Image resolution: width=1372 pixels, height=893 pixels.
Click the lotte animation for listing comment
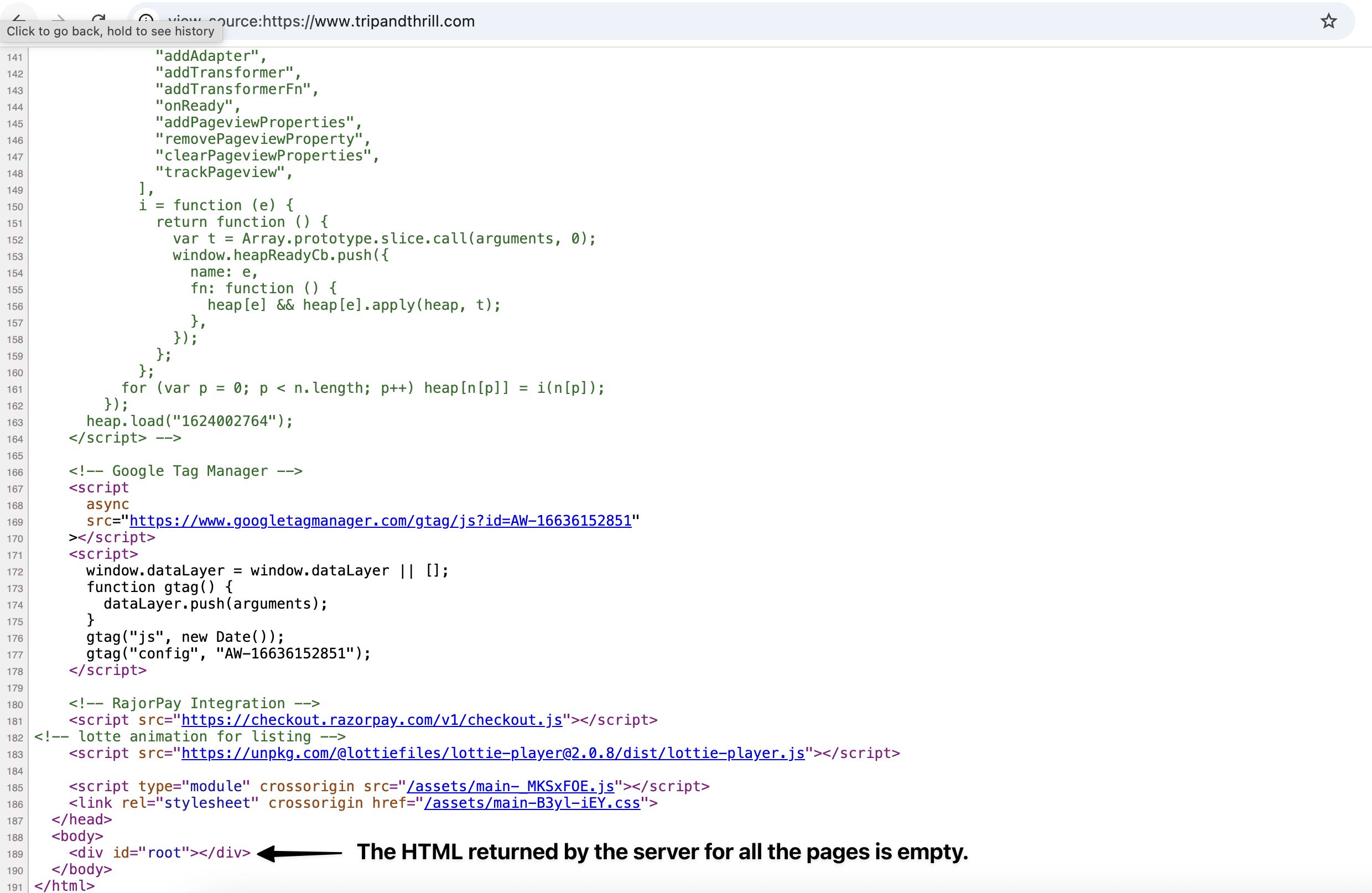(x=190, y=737)
